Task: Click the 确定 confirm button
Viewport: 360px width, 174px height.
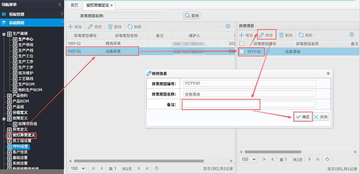Action: click(303, 117)
